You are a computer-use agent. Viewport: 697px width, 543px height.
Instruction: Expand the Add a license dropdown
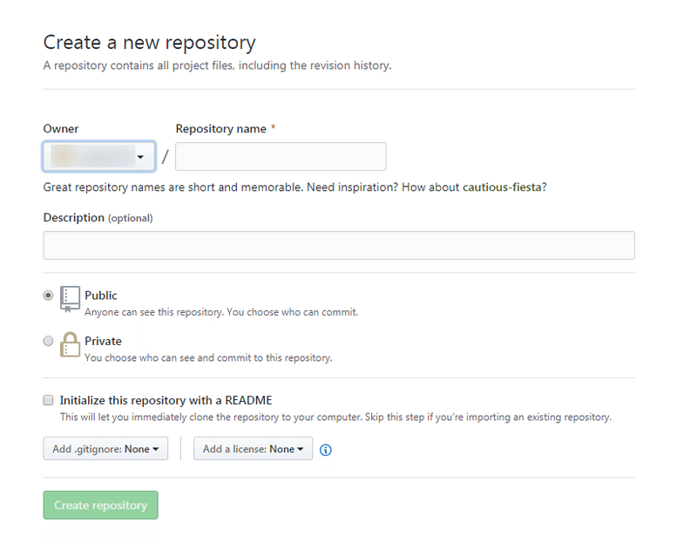253,449
